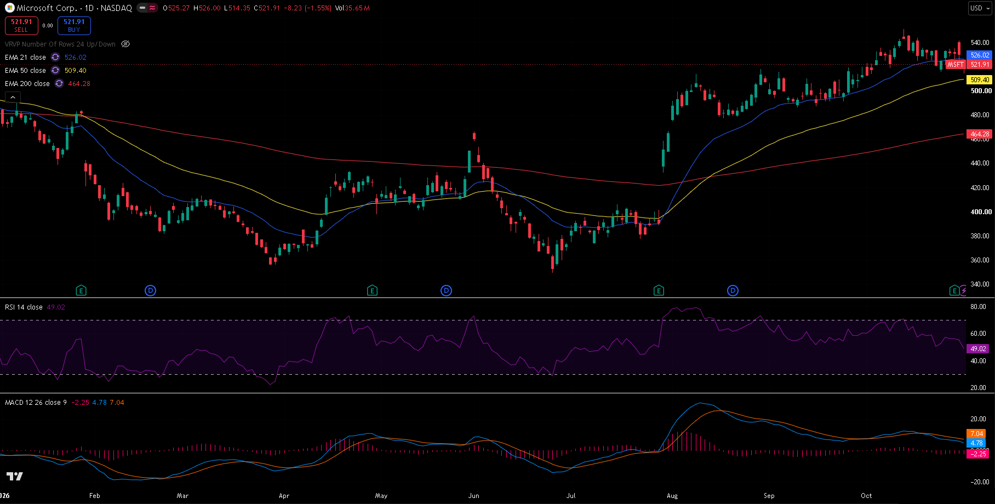Screen dimensions: 995x504
Task: Click the Aug label on the time axis
Action: [x=672, y=495]
